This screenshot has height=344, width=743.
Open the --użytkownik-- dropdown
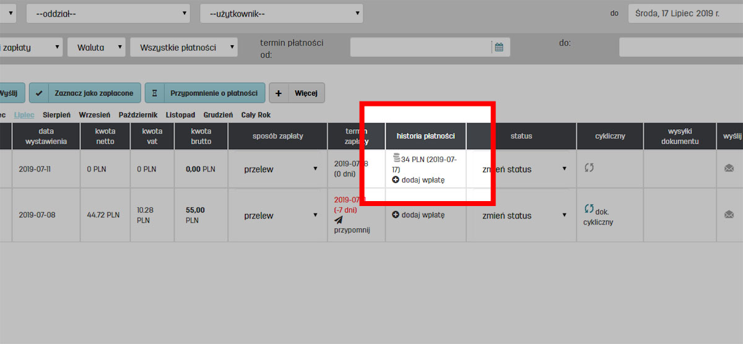click(281, 13)
